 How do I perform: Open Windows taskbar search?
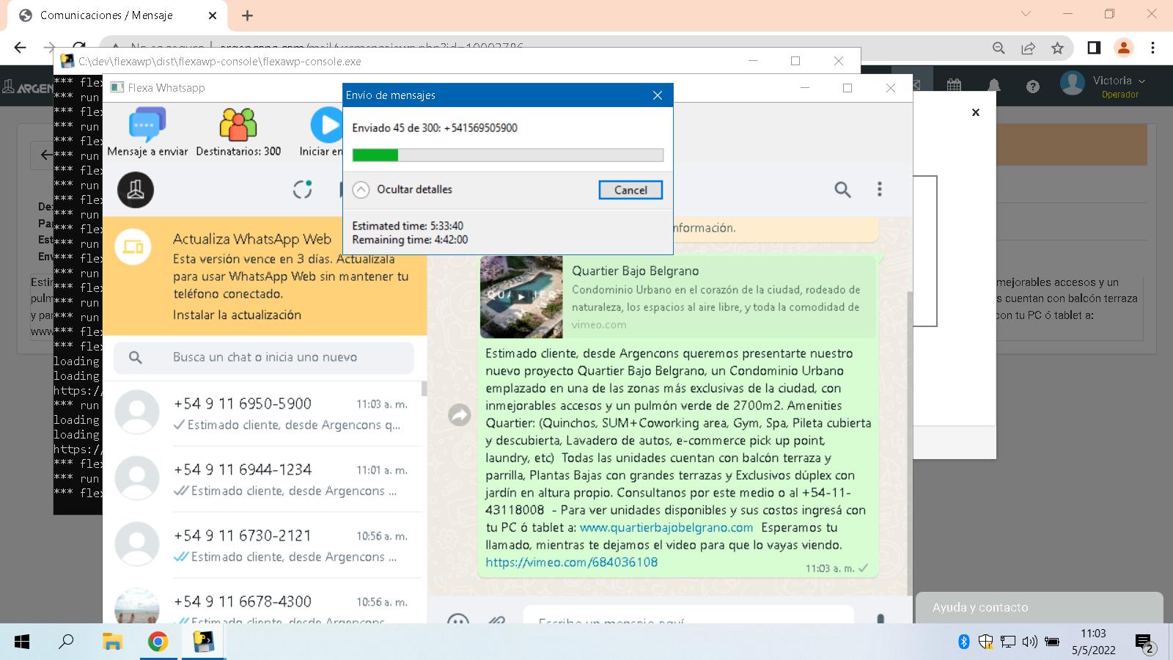point(66,642)
